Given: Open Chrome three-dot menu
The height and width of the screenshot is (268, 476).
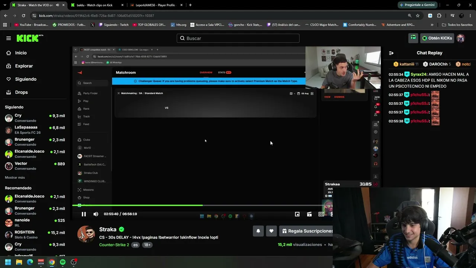Looking at the screenshot, I should pos(470,16).
